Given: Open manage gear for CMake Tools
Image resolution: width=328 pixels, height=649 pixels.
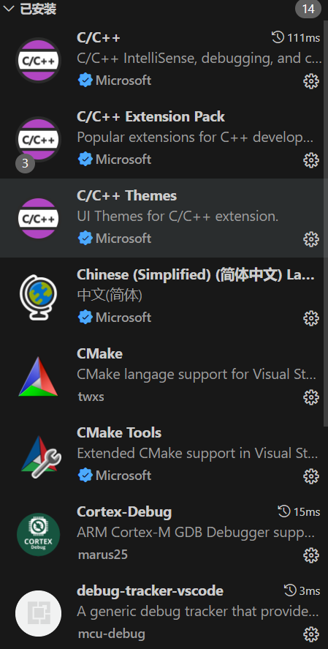Looking at the screenshot, I should tap(311, 476).
